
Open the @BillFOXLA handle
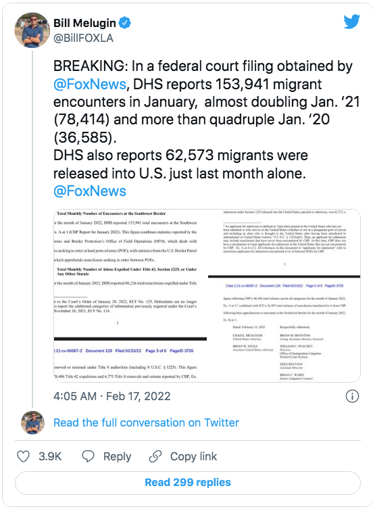83,39
